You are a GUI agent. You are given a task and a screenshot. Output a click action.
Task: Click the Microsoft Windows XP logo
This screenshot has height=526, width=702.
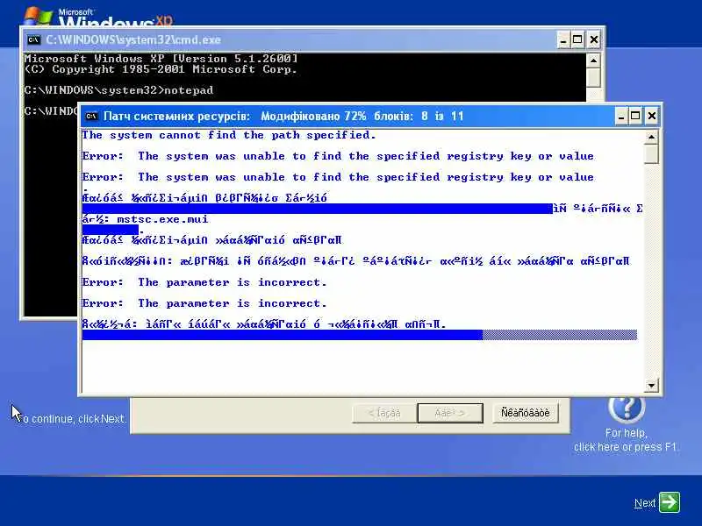[x=97, y=17]
